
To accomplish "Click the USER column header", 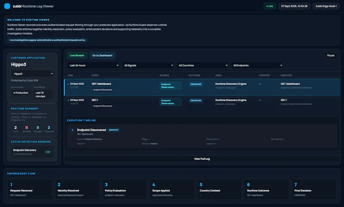I will 218,75.
